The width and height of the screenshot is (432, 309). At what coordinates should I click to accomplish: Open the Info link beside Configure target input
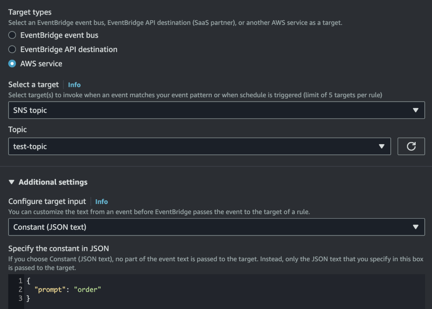(x=102, y=201)
